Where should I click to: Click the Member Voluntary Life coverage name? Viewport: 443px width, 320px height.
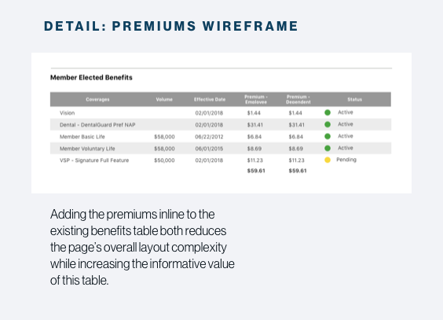coord(87,149)
